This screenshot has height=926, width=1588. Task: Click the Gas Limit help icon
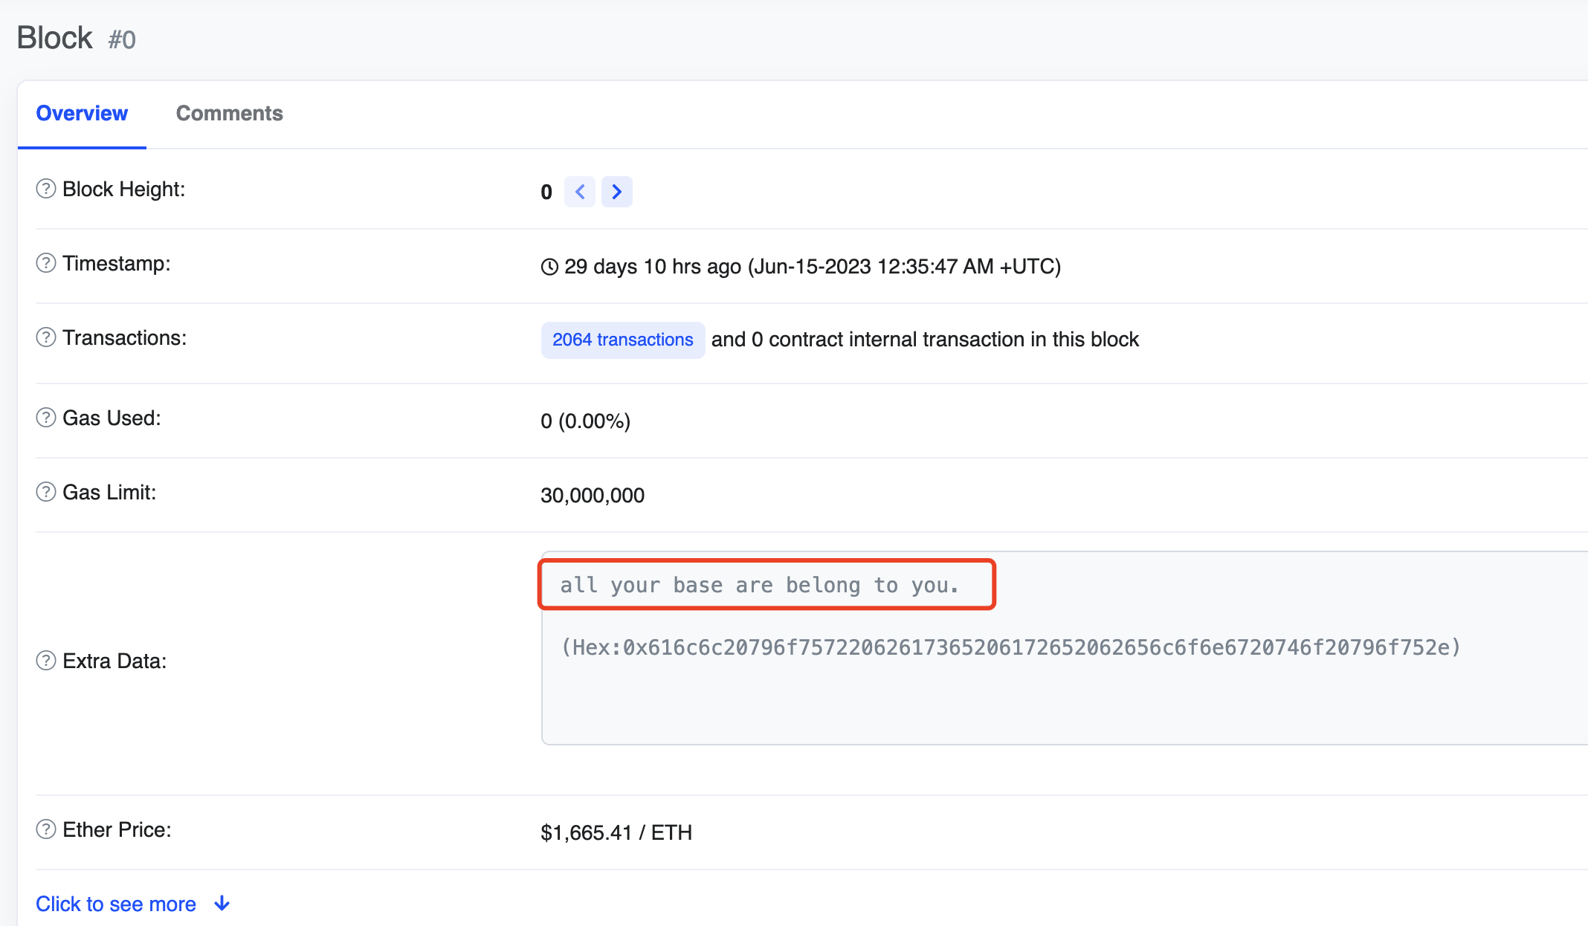pos(46,492)
